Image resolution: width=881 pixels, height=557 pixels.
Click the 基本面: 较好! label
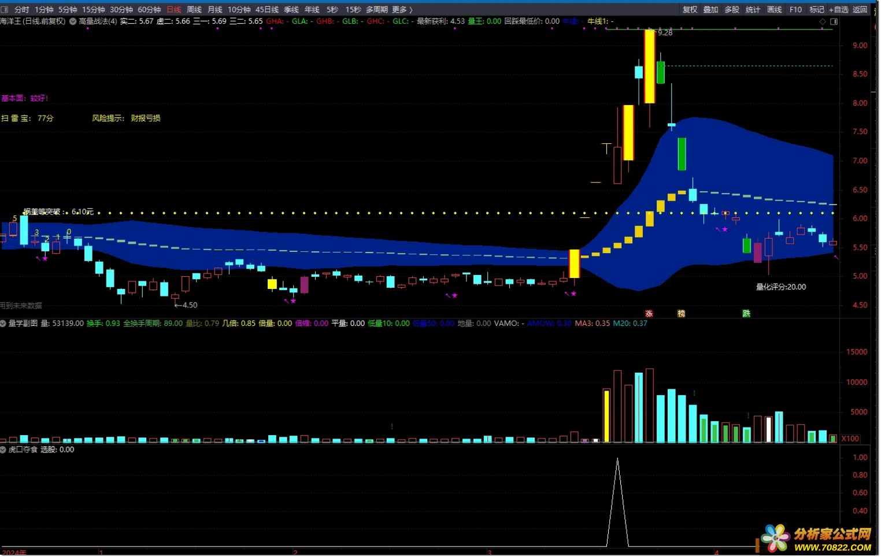(x=25, y=99)
